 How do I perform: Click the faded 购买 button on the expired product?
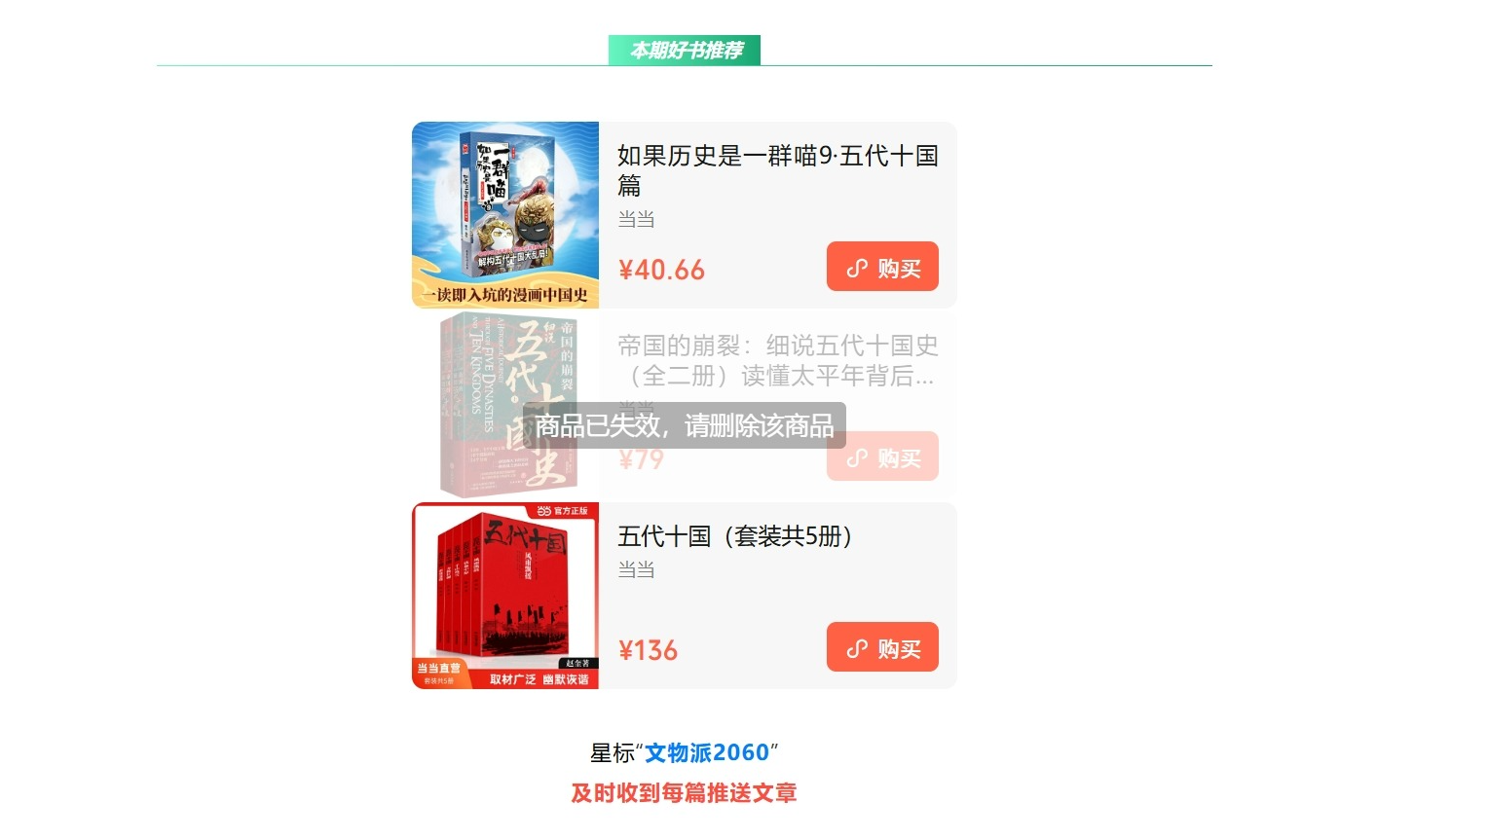882,456
